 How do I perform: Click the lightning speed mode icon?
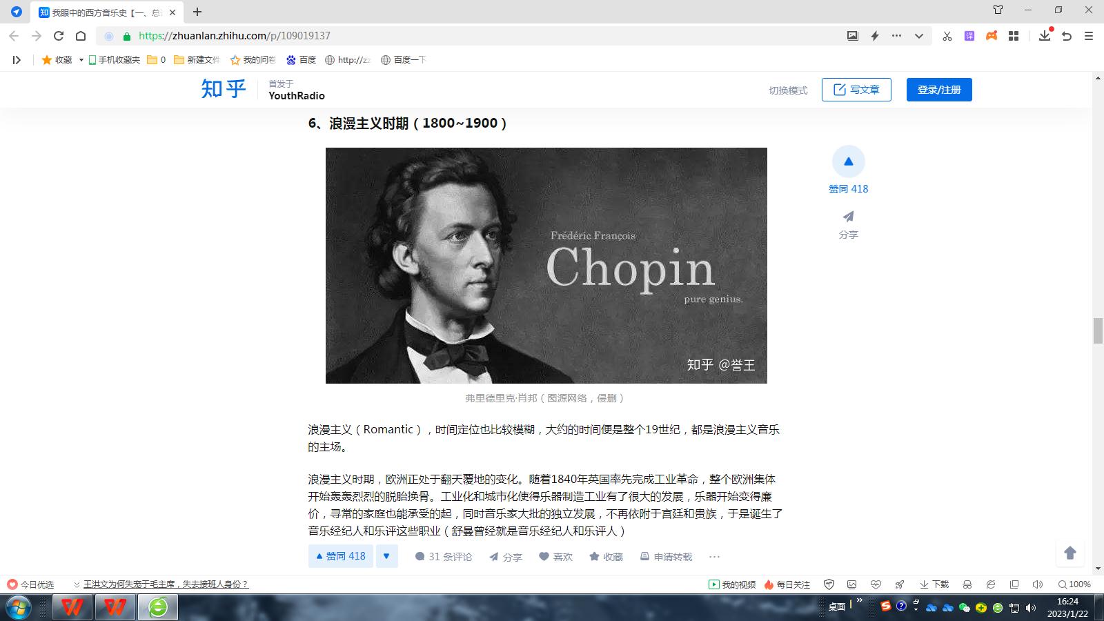[x=875, y=36]
